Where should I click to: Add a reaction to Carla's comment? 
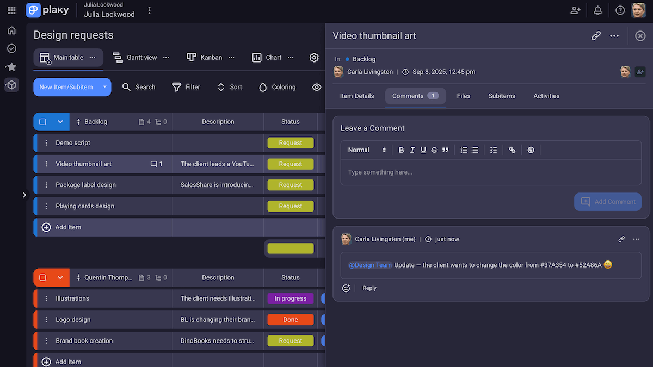[346, 288]
